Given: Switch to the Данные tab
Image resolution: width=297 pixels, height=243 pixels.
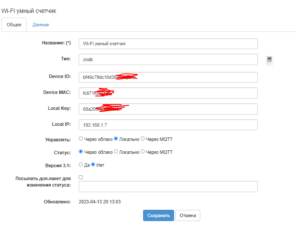Looking at the screenshot, I should pyautogui.click(x=41, y=25).
